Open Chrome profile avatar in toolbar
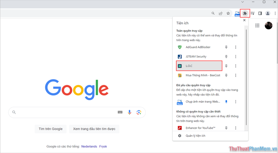 point(268,13)
